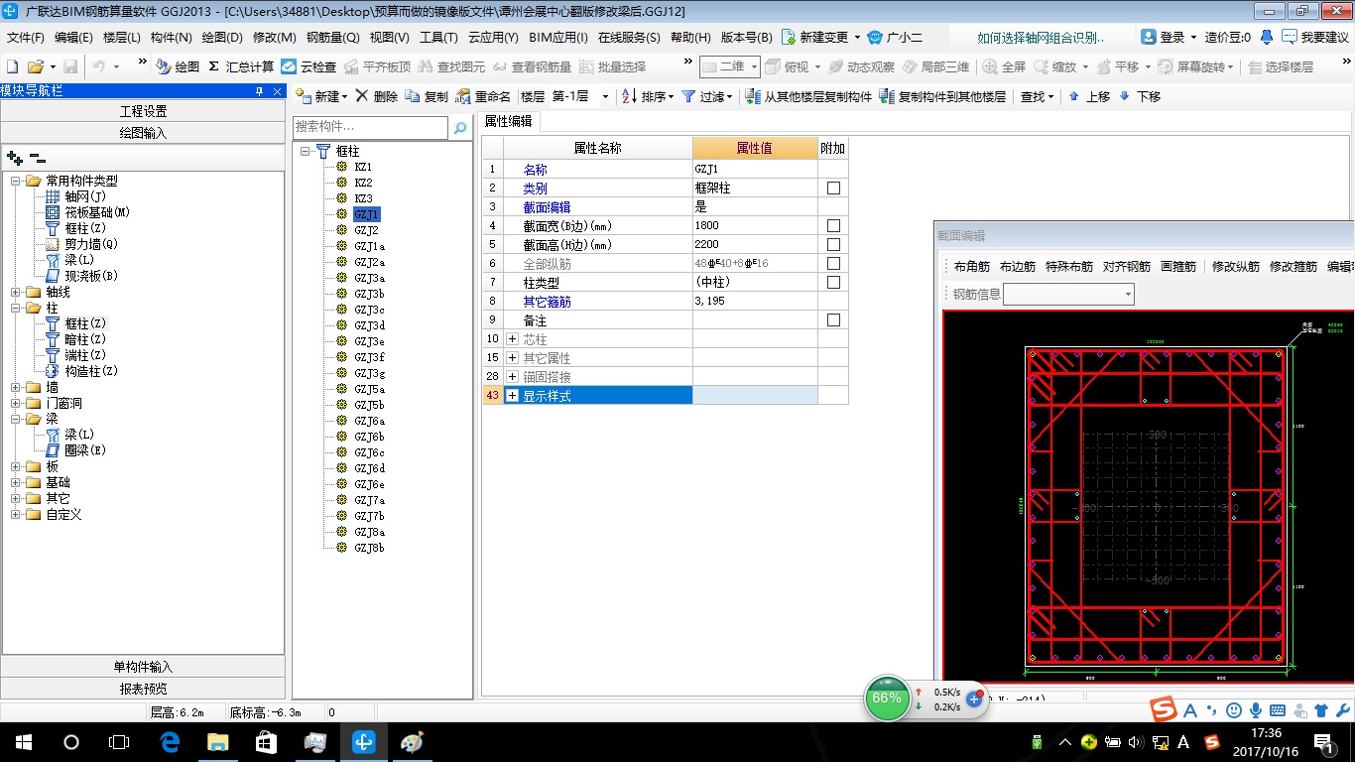Click 复制 copy component icon
Viewport: 1355px width, 762px height.
point(413,96)
